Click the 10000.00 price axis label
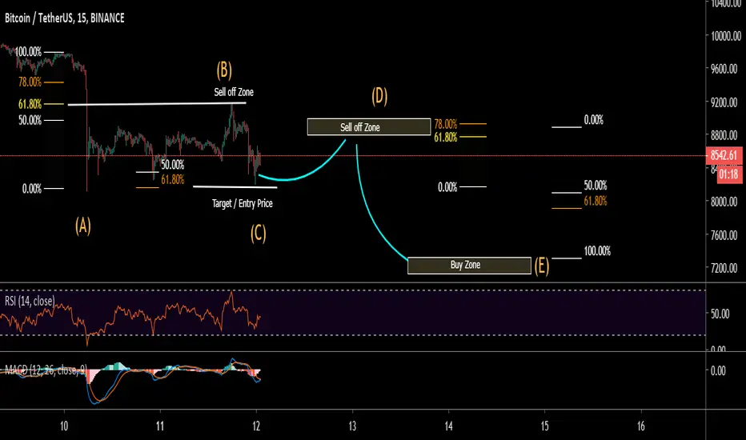The height and width of the screenshot is (440, 746). (725, 36)
